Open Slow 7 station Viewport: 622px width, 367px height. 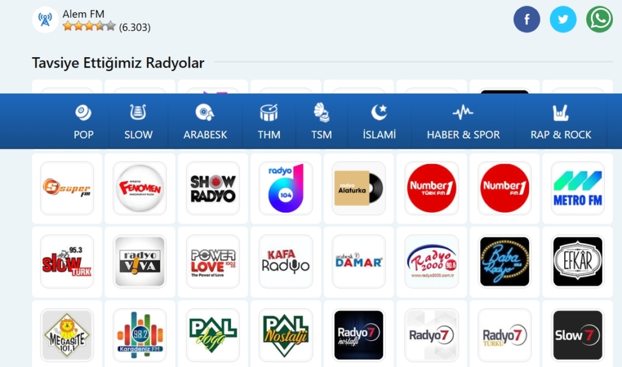[578, 335]
